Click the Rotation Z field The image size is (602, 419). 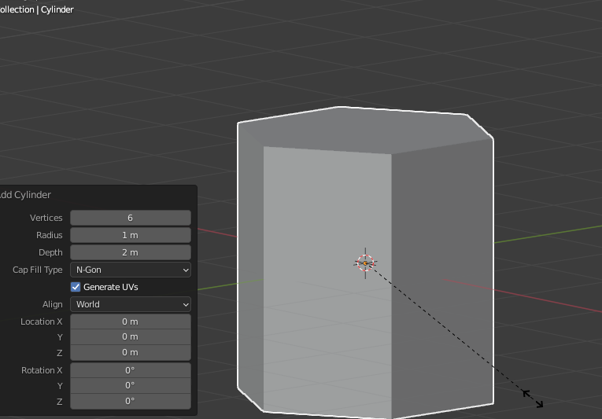[x=130, y=402]
